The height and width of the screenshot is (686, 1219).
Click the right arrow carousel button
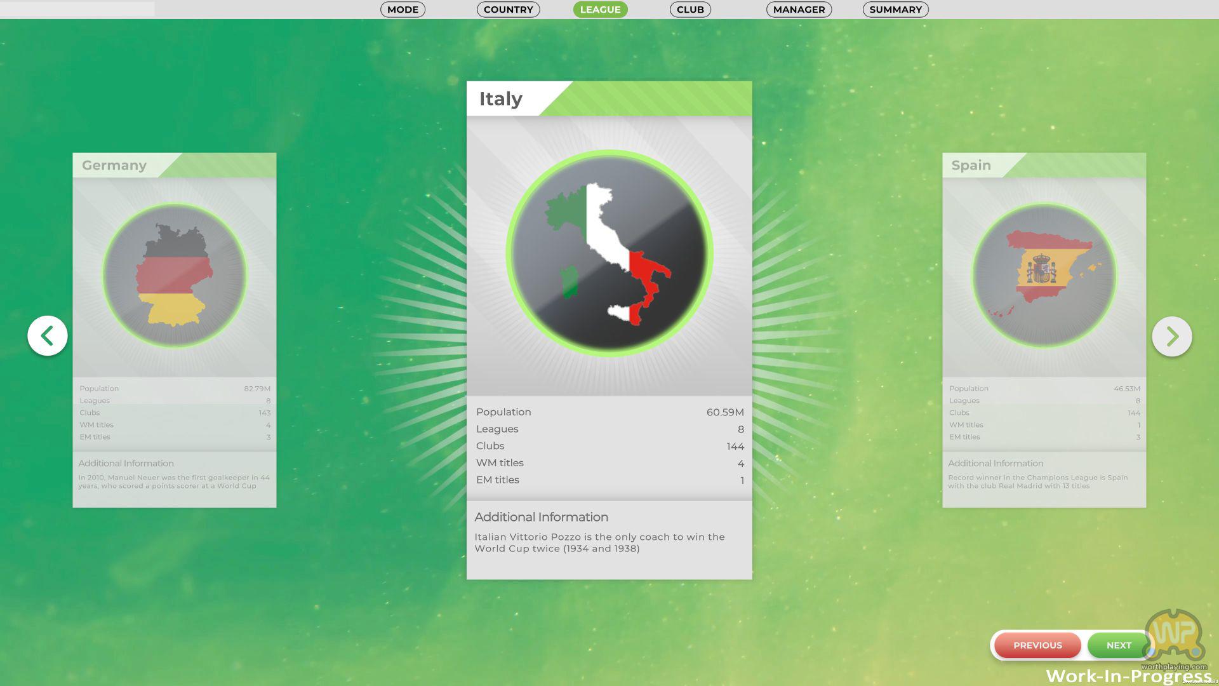click(1171, 336)
